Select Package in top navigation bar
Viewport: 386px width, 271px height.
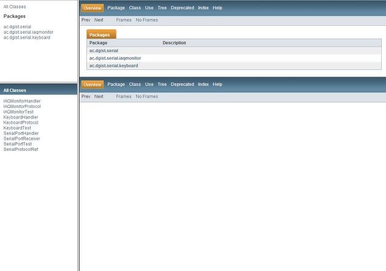coord(116,8)
